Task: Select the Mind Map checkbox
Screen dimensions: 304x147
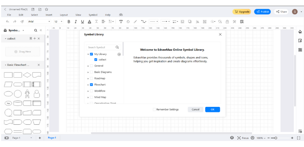Action: tap(91, 97)
